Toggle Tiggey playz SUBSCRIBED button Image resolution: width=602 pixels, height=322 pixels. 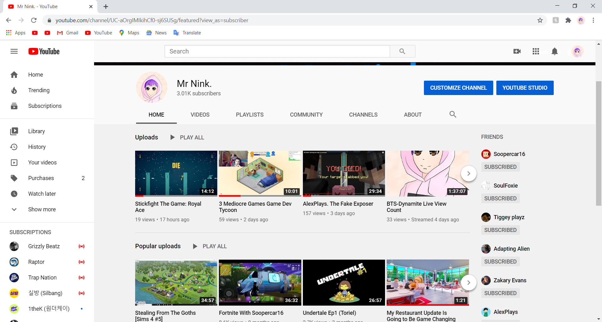tap(500, 230)
